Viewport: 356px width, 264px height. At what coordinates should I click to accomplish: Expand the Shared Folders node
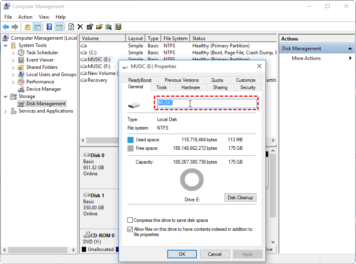point(13,68)
